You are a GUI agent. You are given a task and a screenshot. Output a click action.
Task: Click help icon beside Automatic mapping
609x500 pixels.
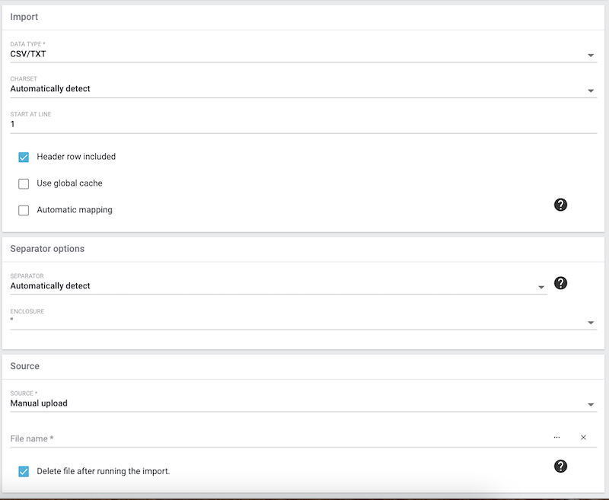click(x=560, y=204)
